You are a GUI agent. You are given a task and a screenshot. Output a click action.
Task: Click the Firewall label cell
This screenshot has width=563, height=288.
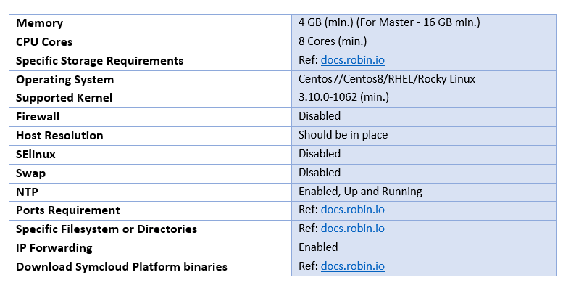click(x=150, y=117)
